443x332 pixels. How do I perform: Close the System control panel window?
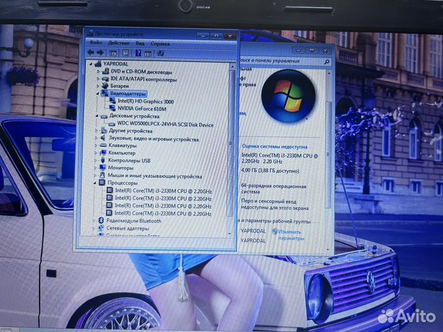[x=325, y=51]
